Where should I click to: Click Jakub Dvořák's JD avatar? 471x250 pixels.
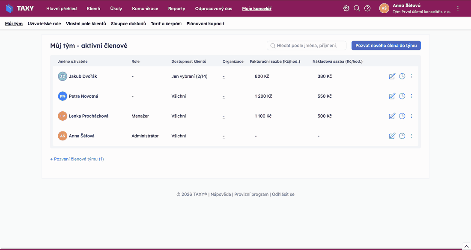pos(62,76)
